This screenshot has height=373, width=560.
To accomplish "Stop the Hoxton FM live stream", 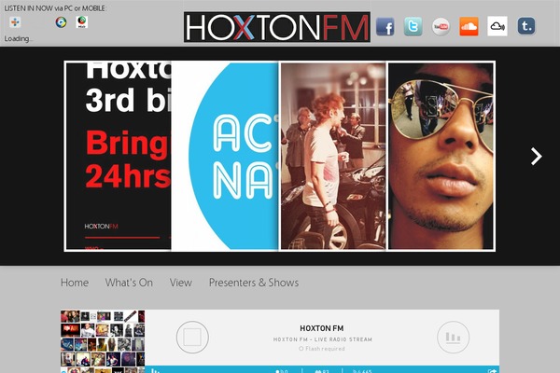I will [x=192, y=338].
